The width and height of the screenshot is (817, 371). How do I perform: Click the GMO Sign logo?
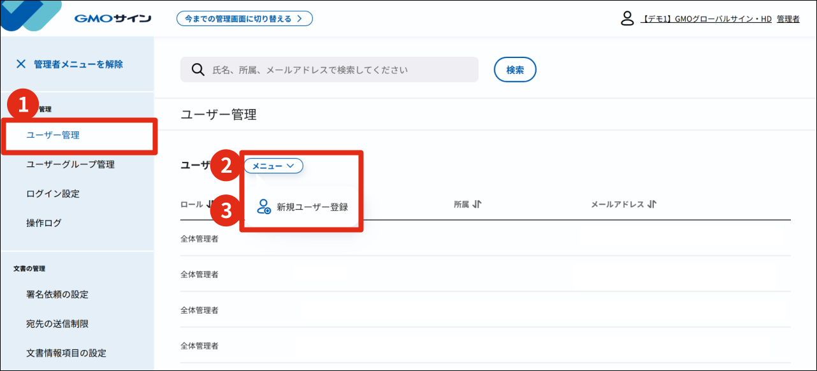[x=112, y=18]
